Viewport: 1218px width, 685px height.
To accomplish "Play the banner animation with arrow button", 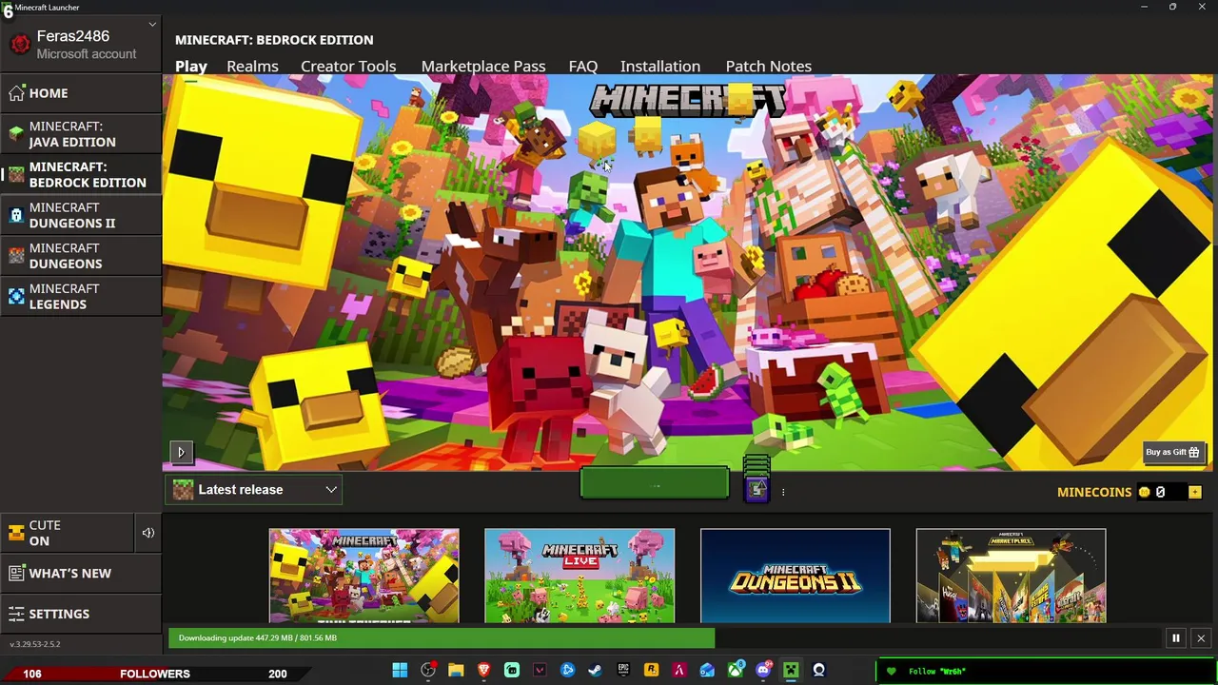I will pyautogui.click(x=181, y=453).
